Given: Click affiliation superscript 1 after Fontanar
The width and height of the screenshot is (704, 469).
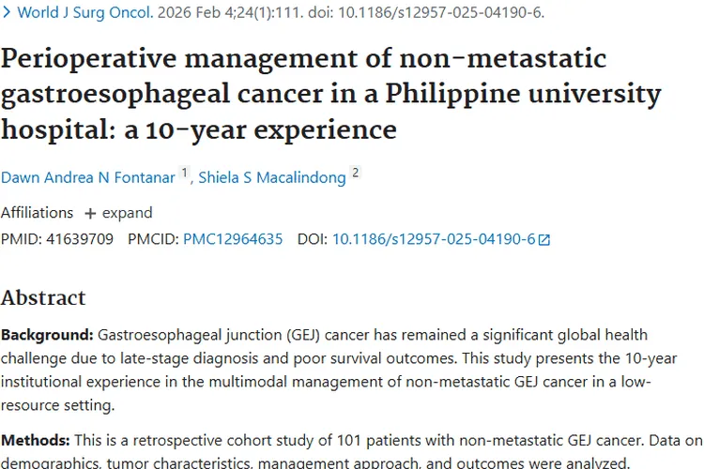Looking at the screenshot, I should click(185, 173).
